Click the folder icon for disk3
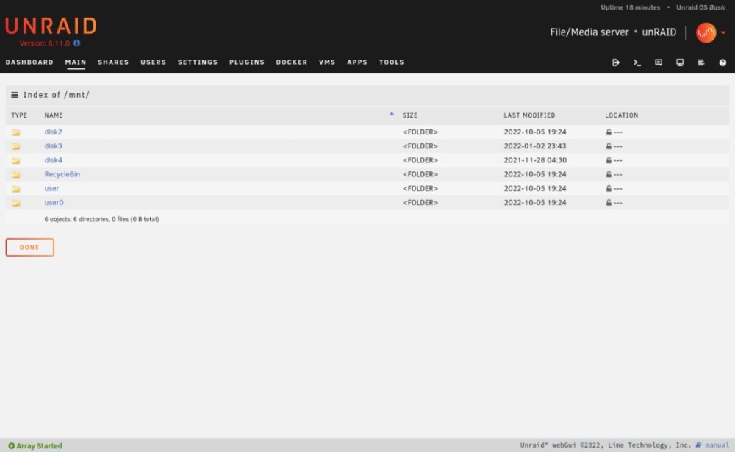 [16, 146]
